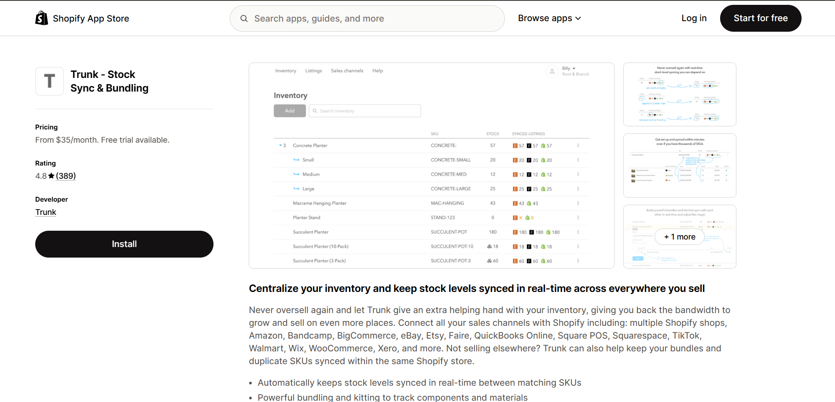835x402 pixels.
Task: Click the headline about centralizing inventory
Action: (477, 288)
